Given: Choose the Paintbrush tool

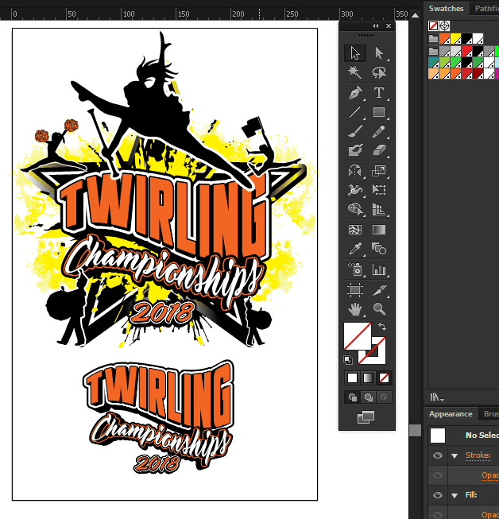Looking at the screenshot, I should coord(355,131).
